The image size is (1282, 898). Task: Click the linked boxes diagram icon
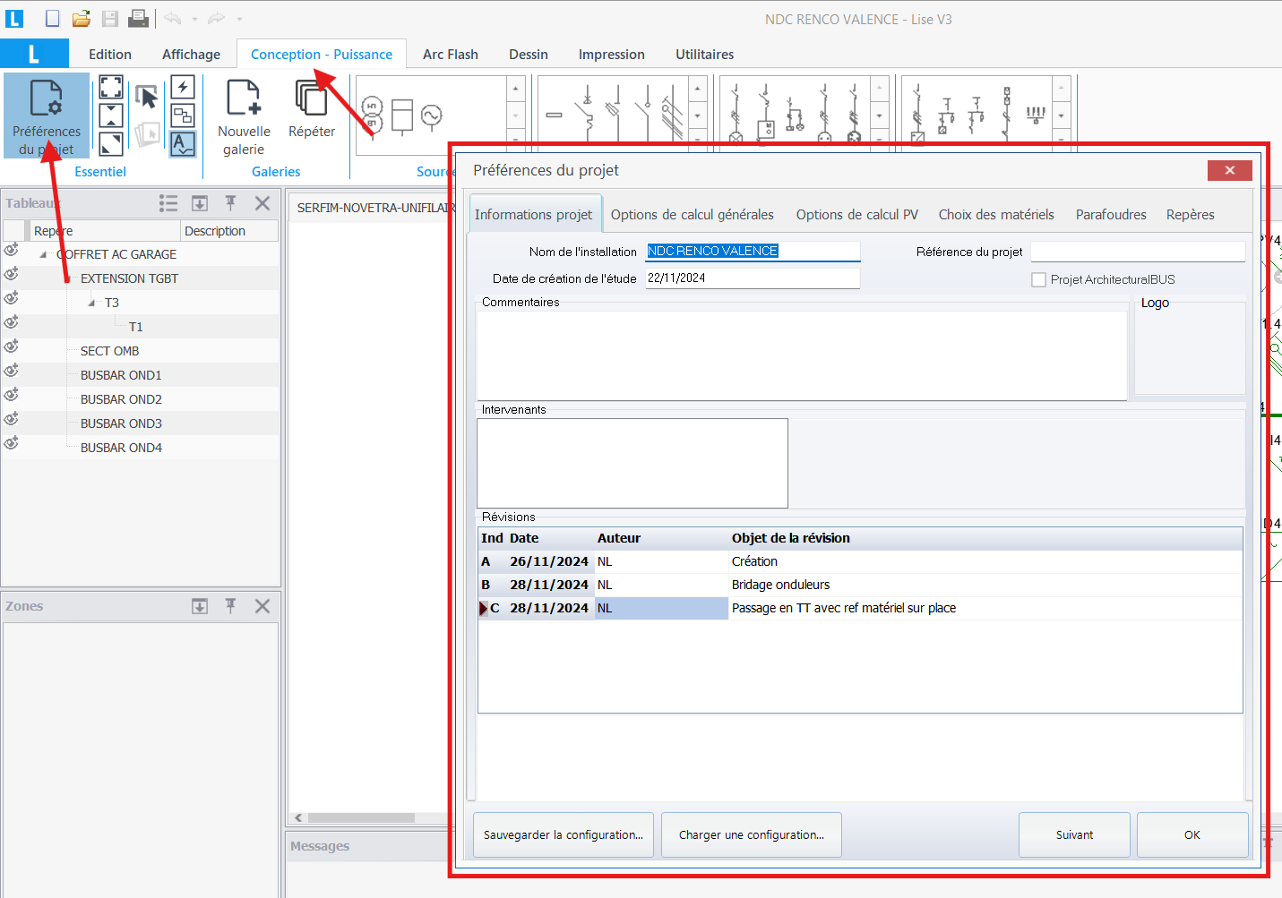coord(183,115)
